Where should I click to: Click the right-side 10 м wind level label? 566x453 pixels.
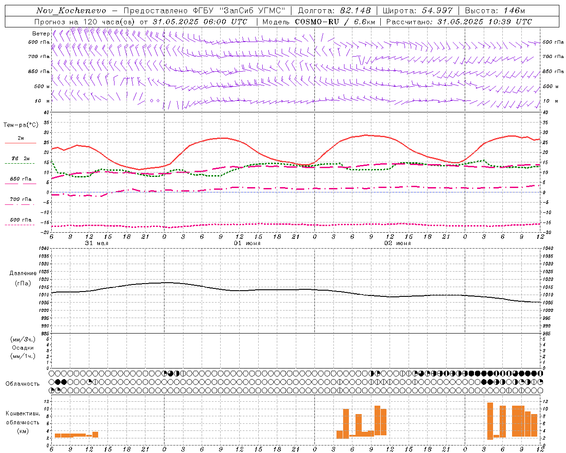(x=551, y=101)
